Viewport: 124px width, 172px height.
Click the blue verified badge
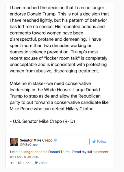(55, 140)
